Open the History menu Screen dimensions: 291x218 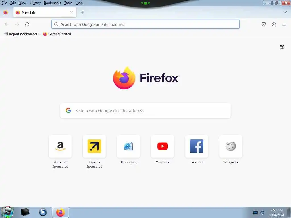[x=35, y=3]
